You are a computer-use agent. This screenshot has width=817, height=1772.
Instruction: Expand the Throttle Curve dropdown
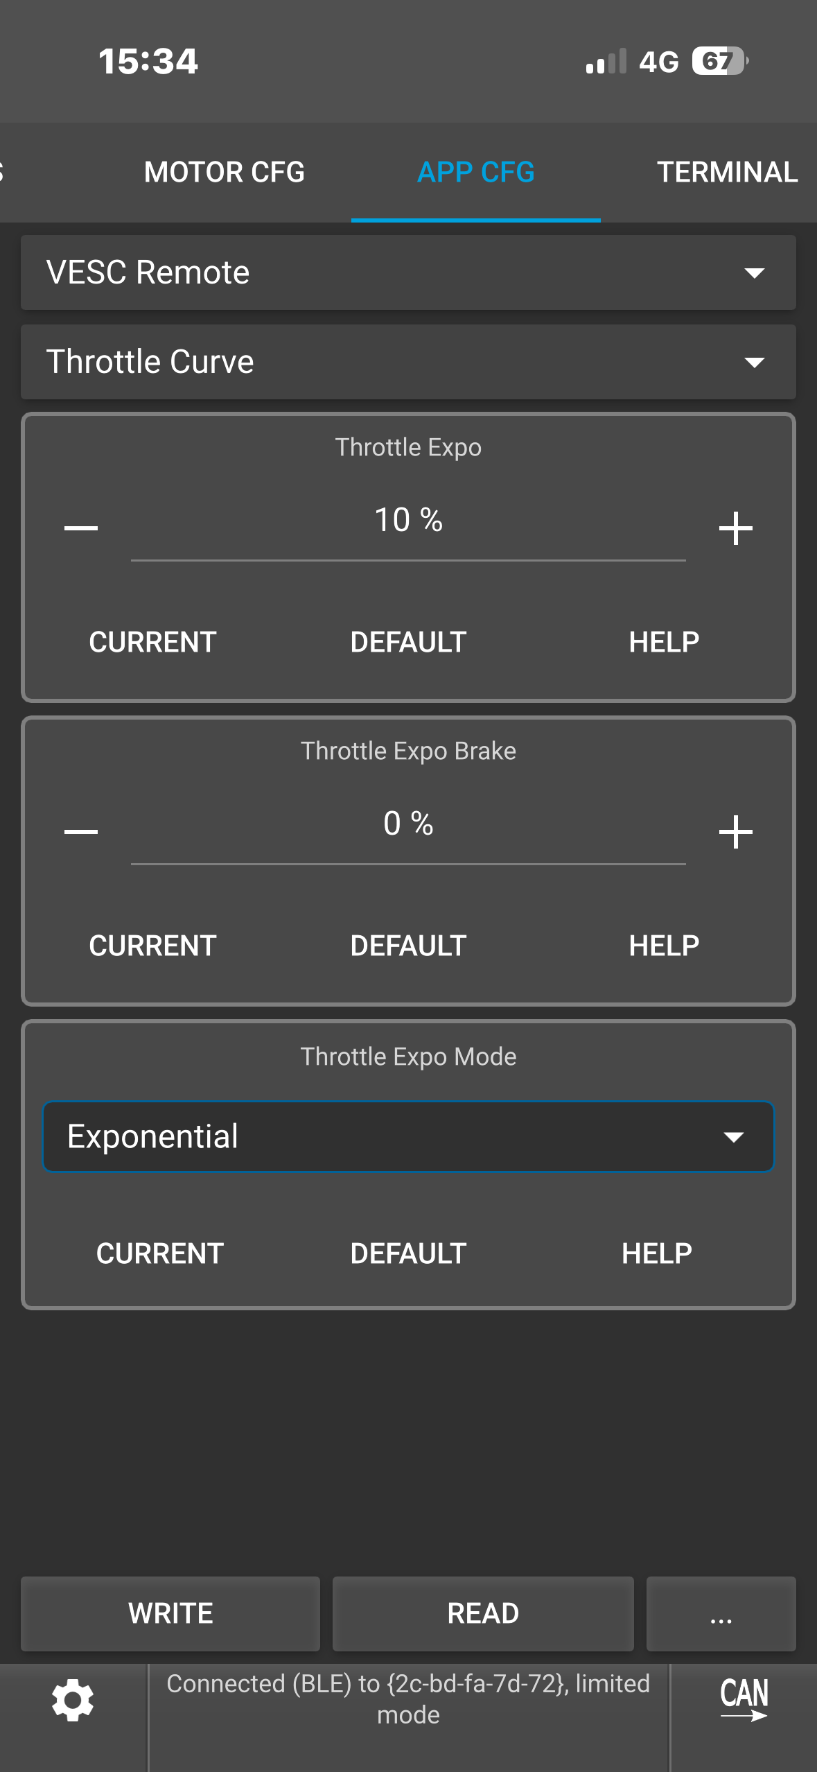pyautogui.click(x=408, y=362)
